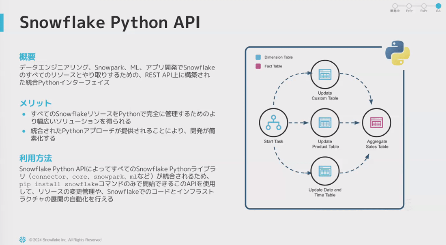Click the メリット section heading
The height and width of the screenshot is (245, 446).
(x=35, y=103)
